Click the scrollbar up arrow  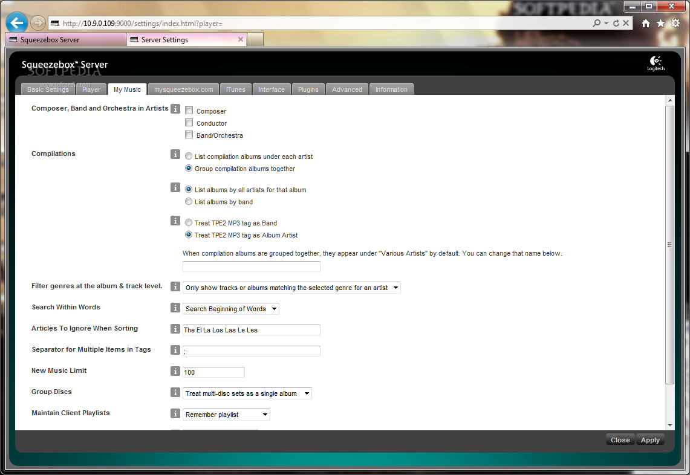[x=670, y=100]
